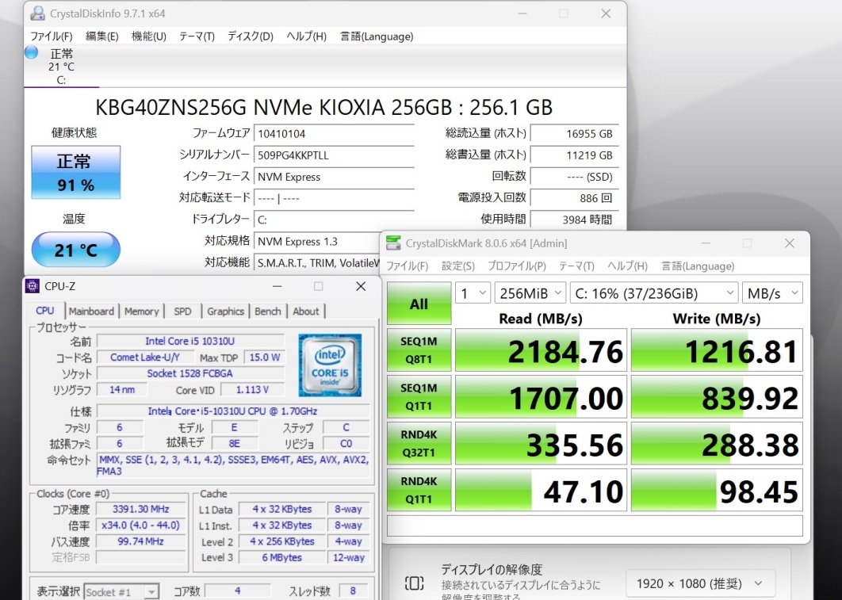Open the 256MiB test size dropdown
Screen dimensions: 842x600
[530, 292]
